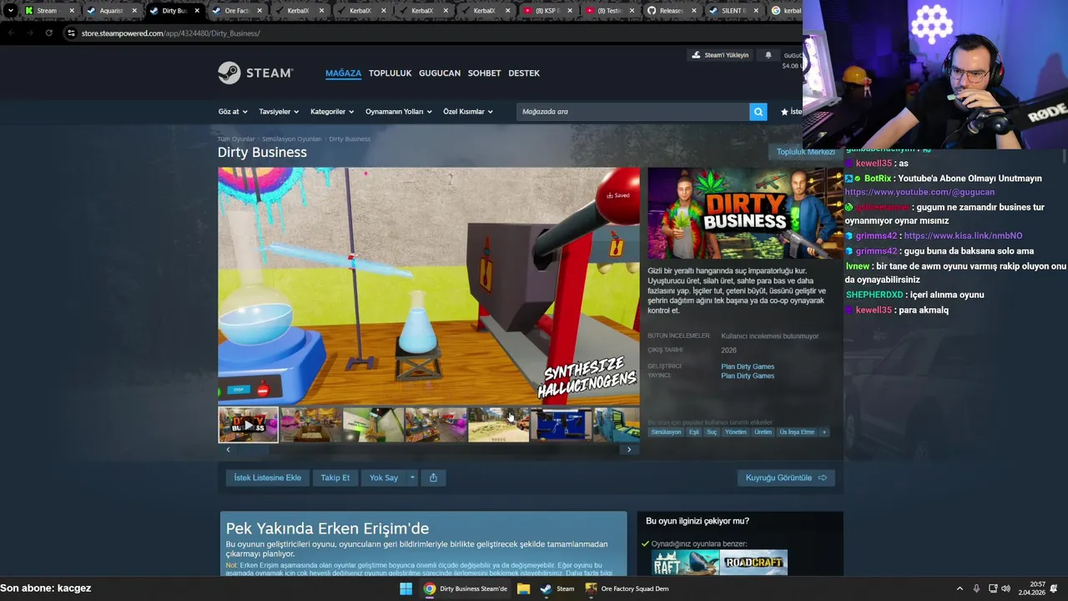Select the first trailer thumbnail with play icon
The height and width of the screenshot is (601, 1068).
point(248,425)
